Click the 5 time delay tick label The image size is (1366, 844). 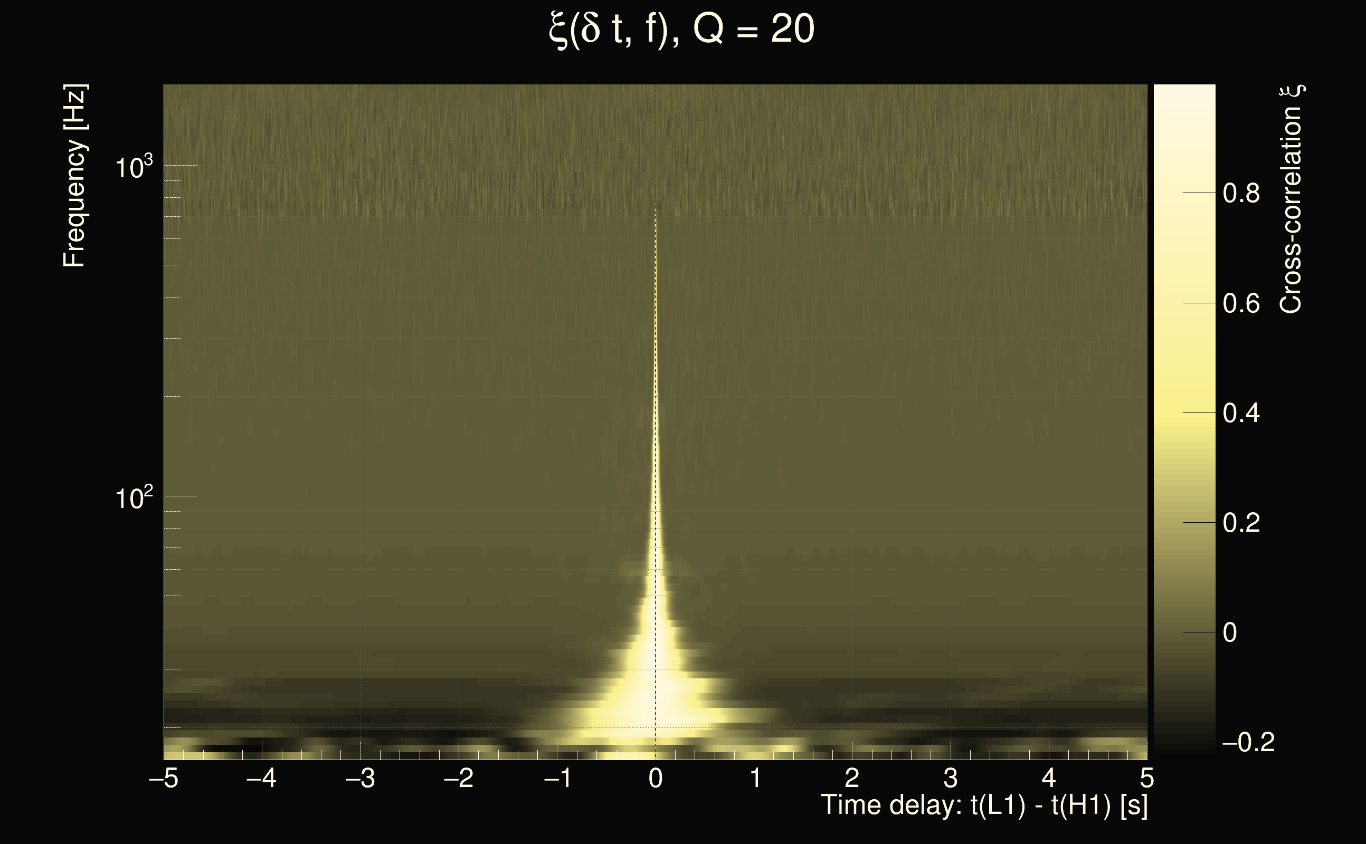1146,778
